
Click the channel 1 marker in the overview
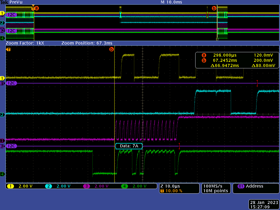point(2,13)
